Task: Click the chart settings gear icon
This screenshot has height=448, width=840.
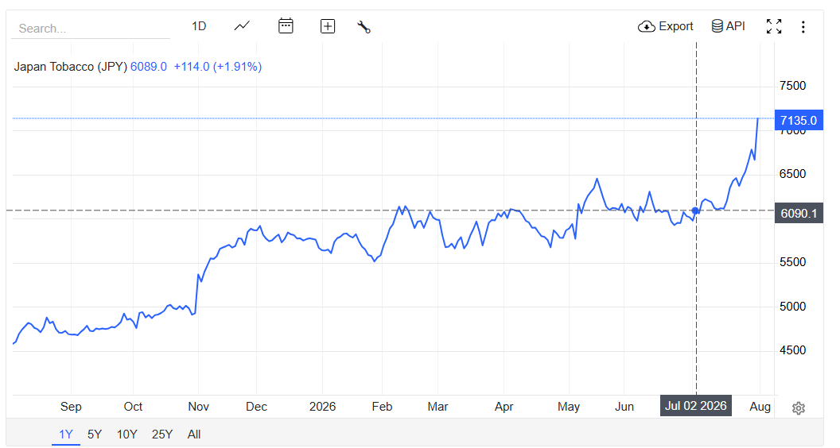Action: click(x=798, y=407)
